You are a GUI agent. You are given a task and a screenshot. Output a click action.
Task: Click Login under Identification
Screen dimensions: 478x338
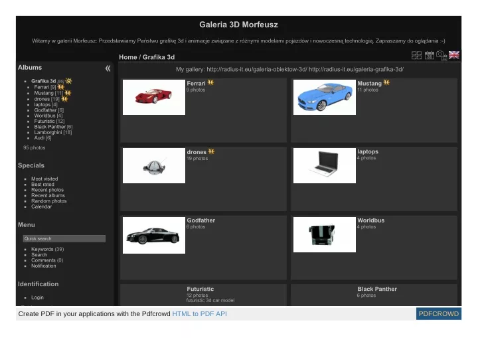tap(37, 297)
